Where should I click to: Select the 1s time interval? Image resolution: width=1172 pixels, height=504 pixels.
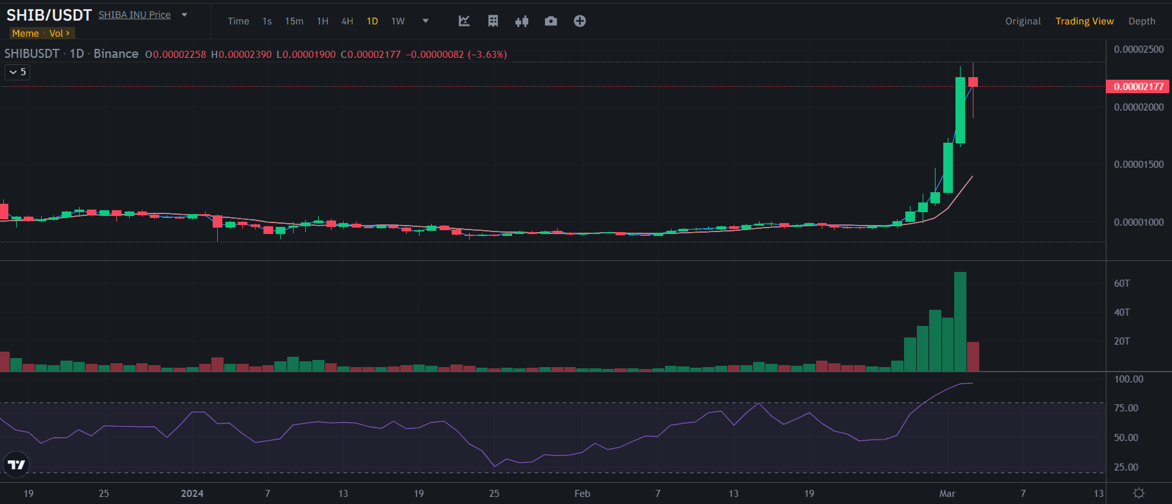coord(267,21)
